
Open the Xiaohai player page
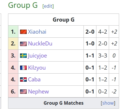click(37, 32)
